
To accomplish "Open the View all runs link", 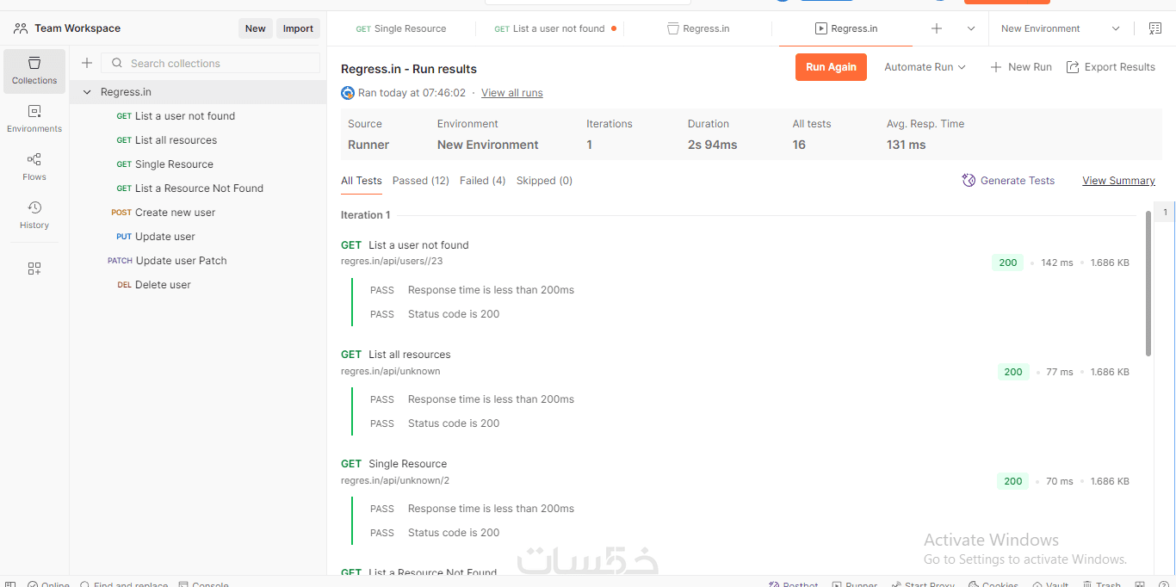I will point(512,93).
